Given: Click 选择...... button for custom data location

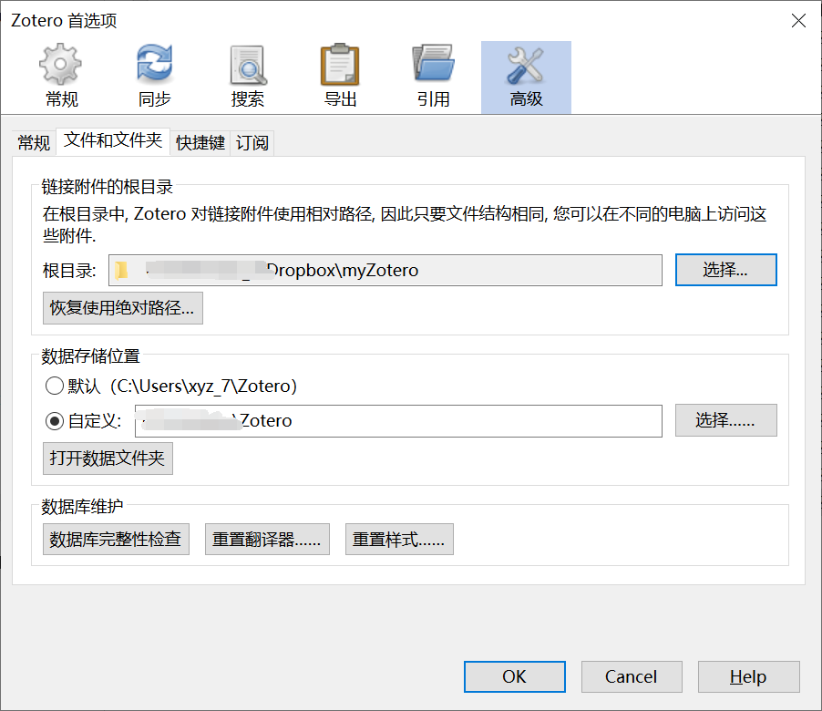Looking at the screenshot, I should (x=725, y=420).
